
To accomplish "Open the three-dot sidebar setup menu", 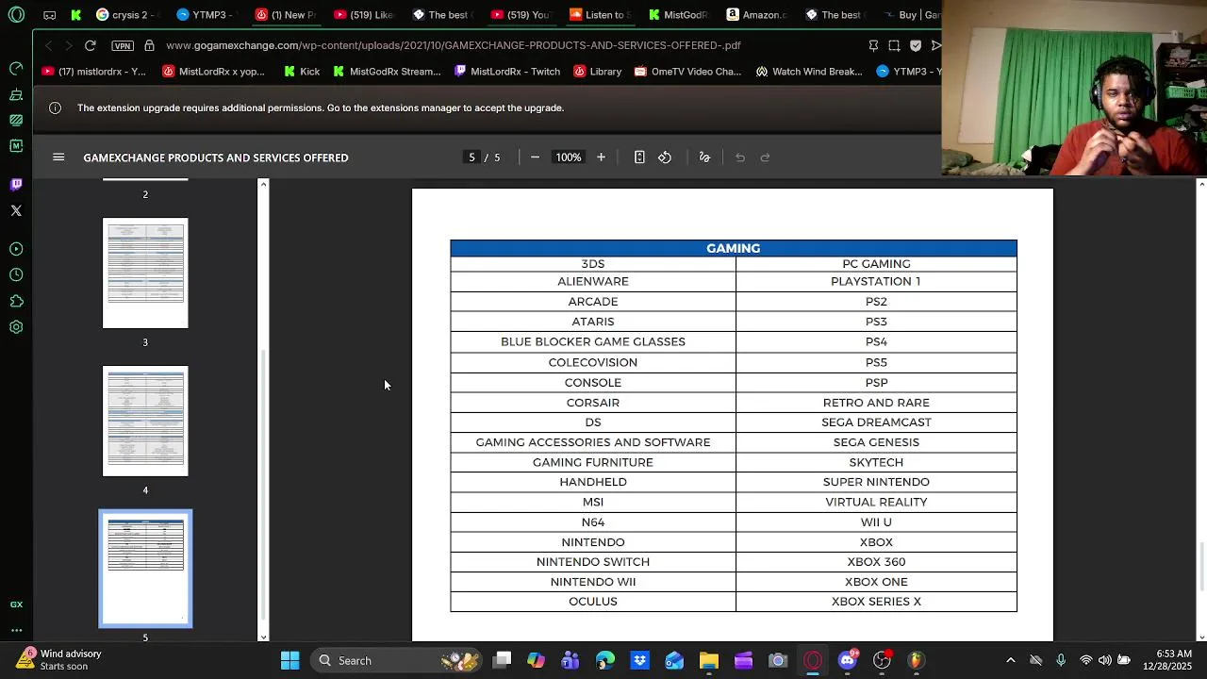I will [16, 630].
